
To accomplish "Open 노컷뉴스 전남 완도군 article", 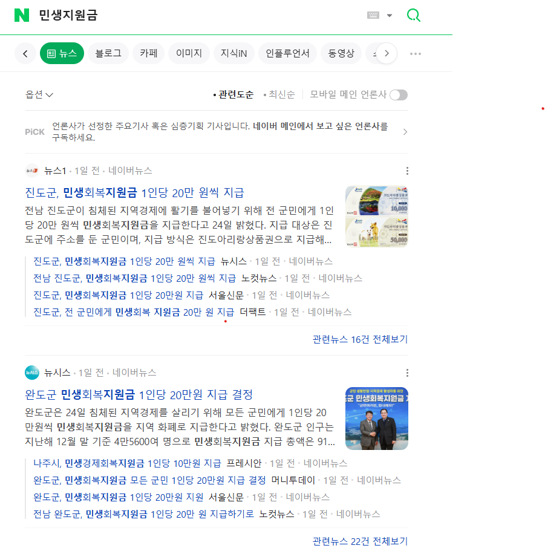I will [143, 515].
